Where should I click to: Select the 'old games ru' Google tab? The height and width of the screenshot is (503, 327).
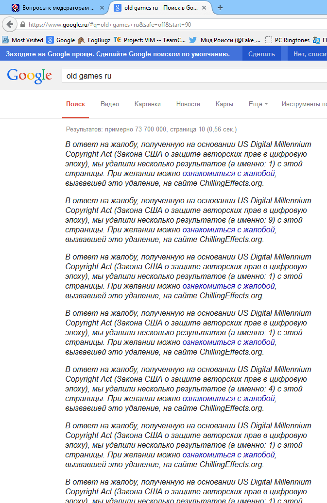(161, 8)
